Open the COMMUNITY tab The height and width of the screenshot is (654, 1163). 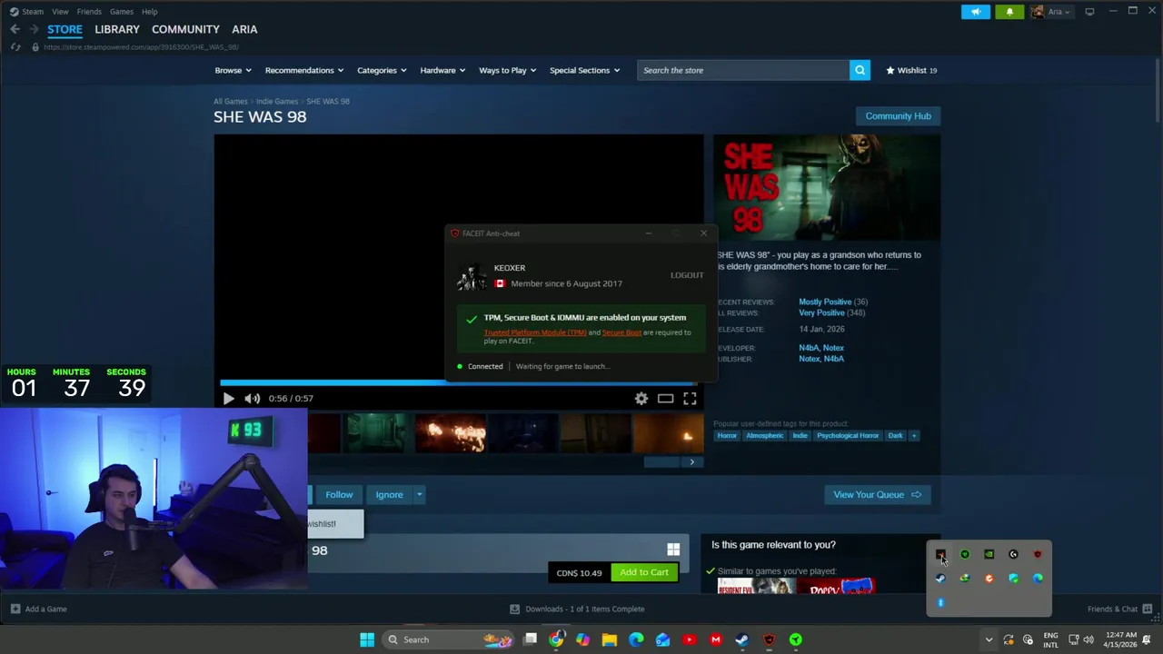(x=185, y=29)
